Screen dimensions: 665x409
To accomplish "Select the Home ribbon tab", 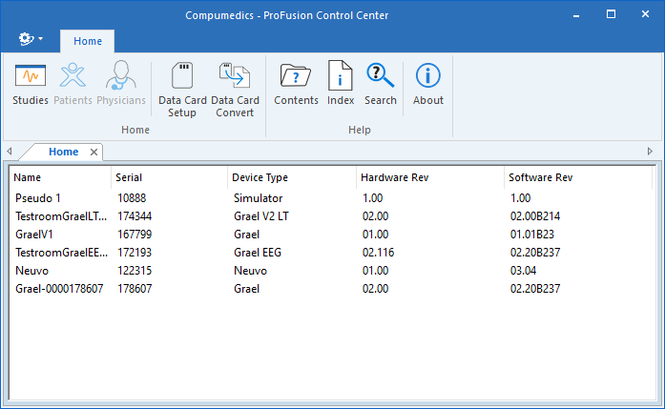I will tap(88, 41).
